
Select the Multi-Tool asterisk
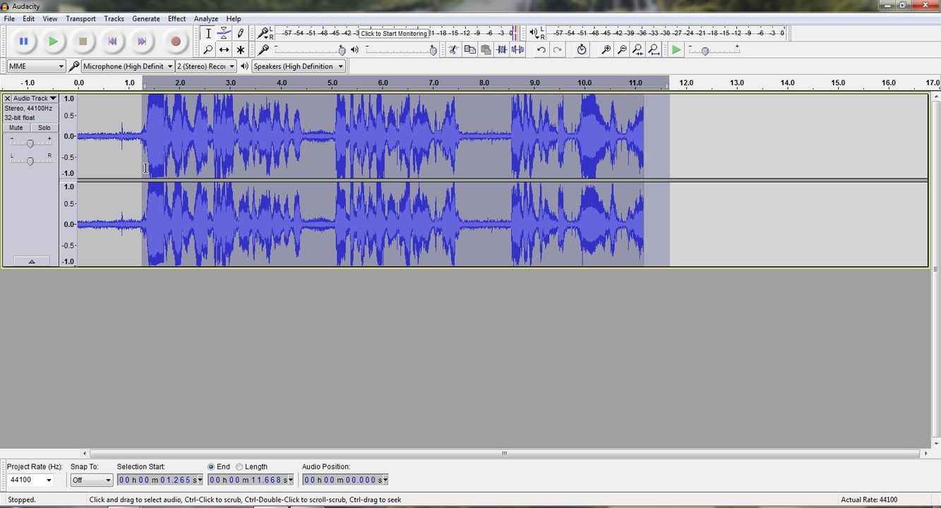(240, 49)
